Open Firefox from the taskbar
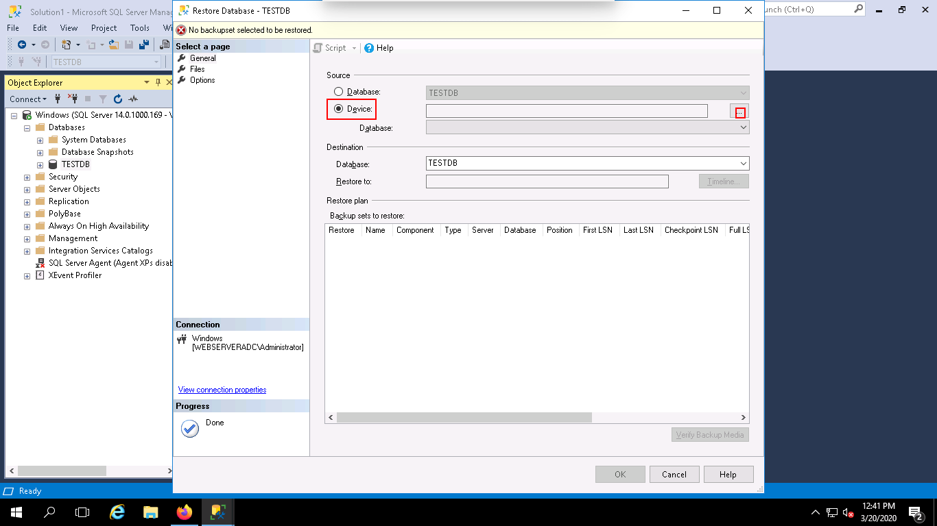The height and width of the screenshot is (526, 937). point(184,512)
